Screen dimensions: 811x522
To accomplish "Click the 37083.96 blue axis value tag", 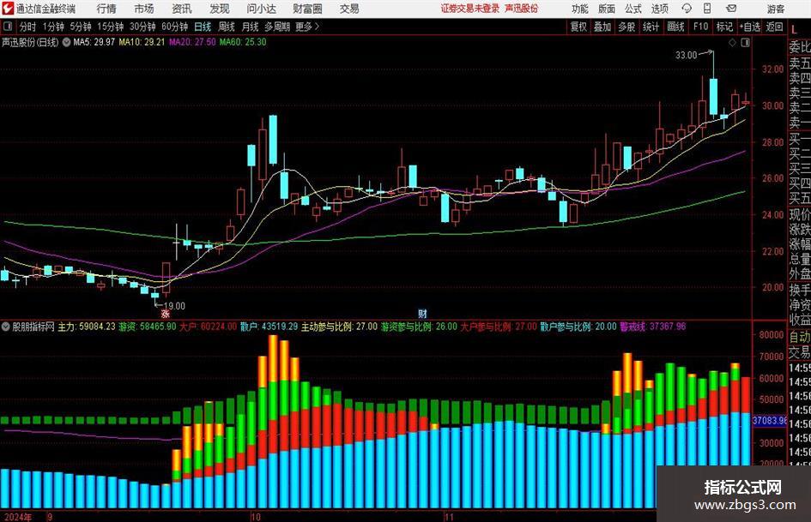I will point(770,421).
